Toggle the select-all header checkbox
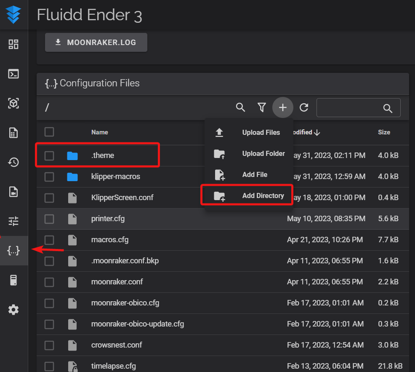 pyautogui.click(x=49, y=132)
